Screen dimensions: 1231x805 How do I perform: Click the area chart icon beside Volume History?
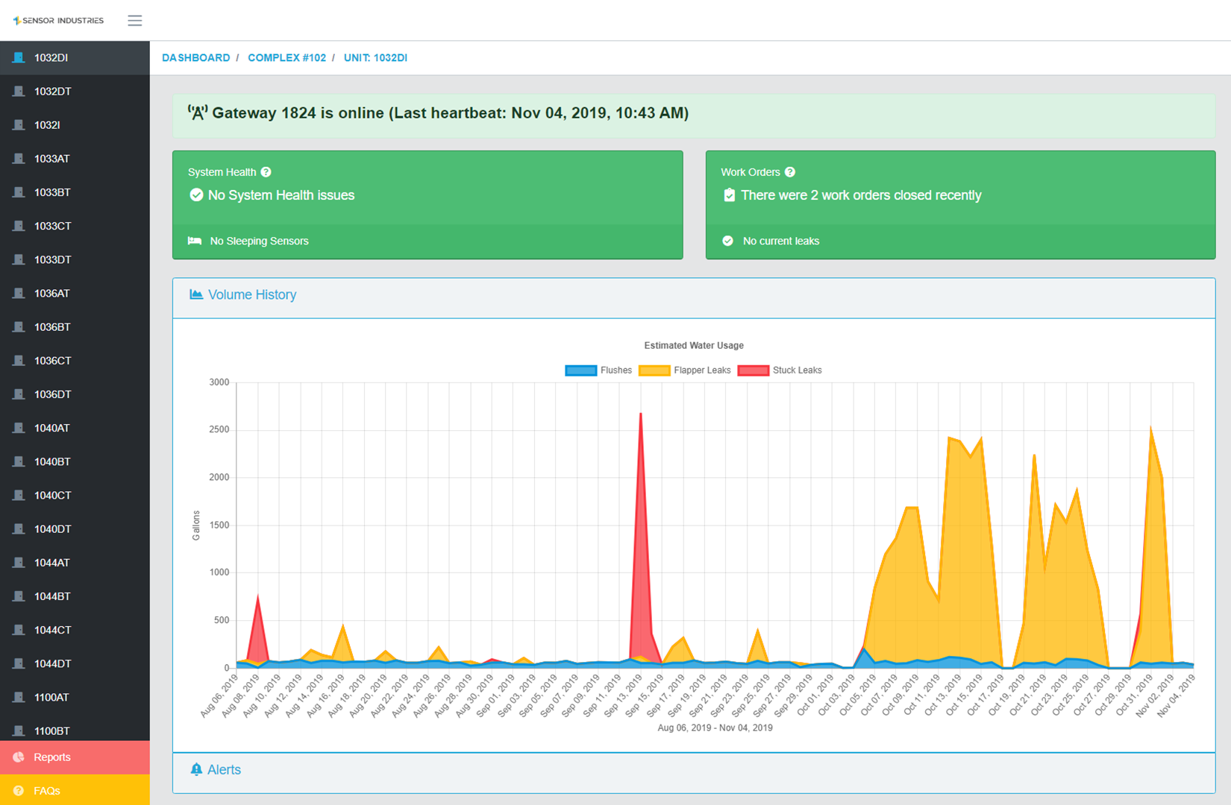tap(196, 294)
